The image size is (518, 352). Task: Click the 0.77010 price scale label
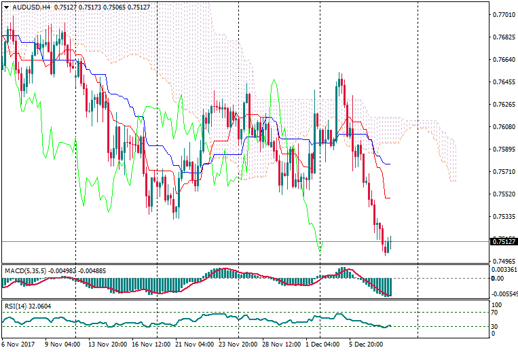(x=502, y=14)
